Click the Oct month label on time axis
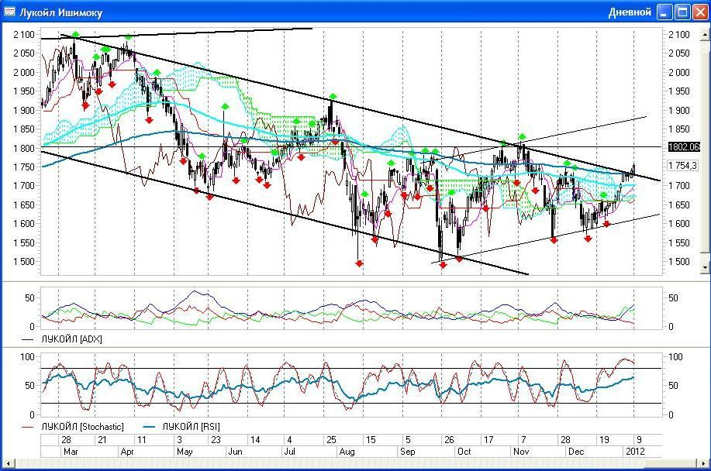 coord(464,451)
